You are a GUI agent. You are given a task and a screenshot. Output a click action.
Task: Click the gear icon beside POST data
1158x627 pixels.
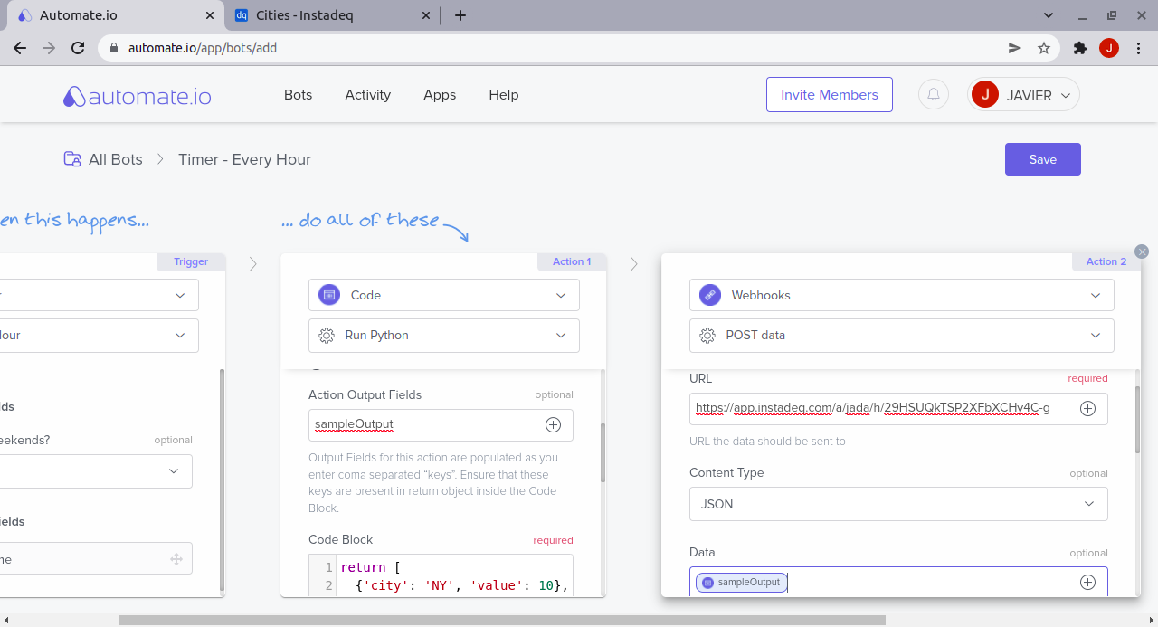point(708,336)
